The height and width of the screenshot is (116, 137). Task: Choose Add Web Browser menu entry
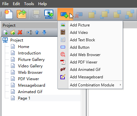click(x=90, y=55)
